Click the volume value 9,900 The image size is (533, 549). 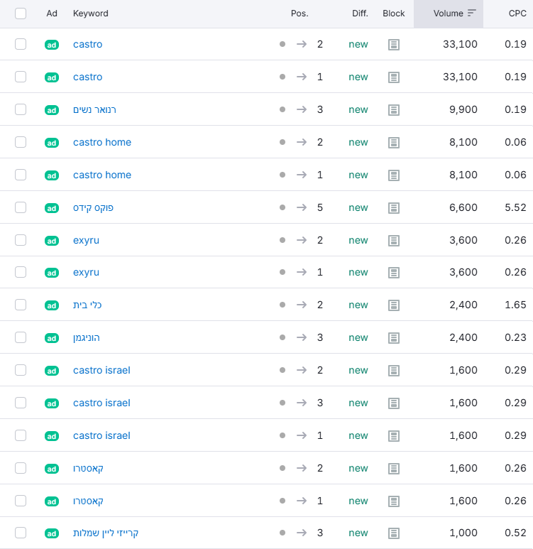[x=463, y=109]
